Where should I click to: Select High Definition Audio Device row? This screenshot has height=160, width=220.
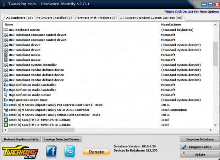(x=107, y=95)
